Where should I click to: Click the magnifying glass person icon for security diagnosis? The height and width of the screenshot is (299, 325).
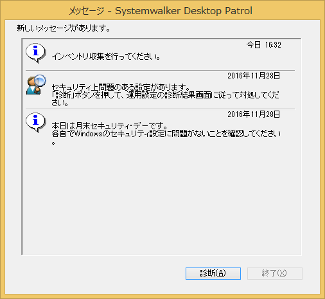36,84
